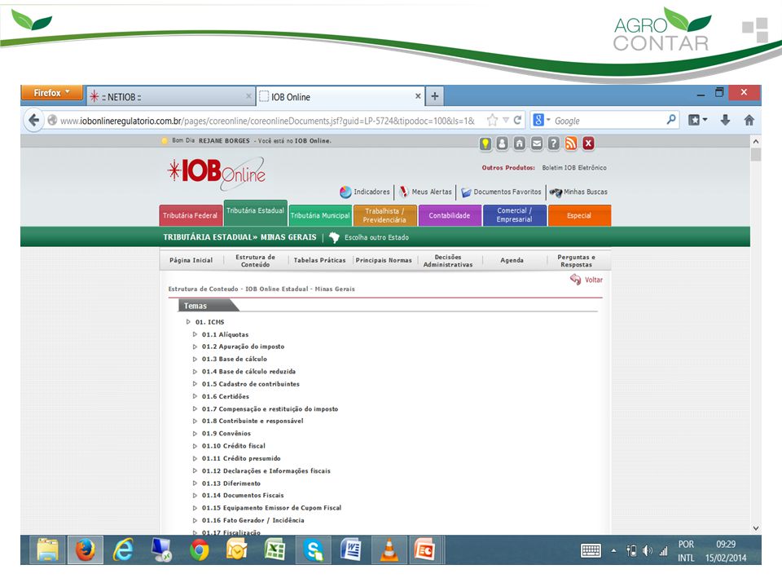The width and height of the screenshot is (782, 587).
Task: Expand the 01. ICMS tree node
Action: click(188, 322)
